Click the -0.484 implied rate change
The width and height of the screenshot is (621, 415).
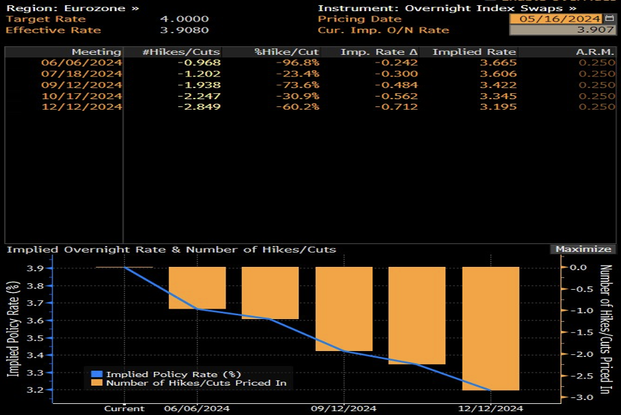396,85
